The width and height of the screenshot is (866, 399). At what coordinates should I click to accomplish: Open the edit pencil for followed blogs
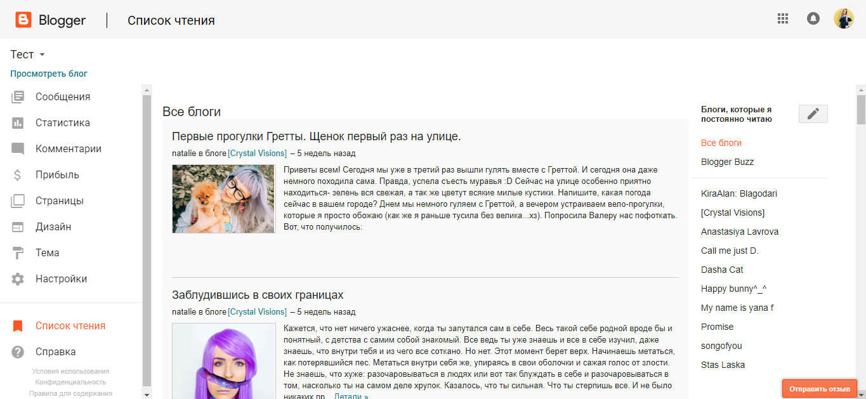coord(813,114)
